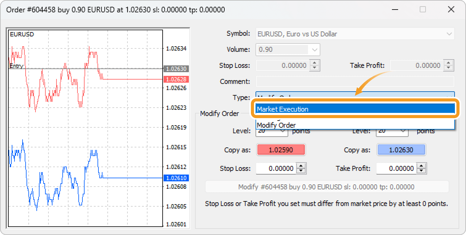
Task: Click the upper Take Profit field
Action: coord(416,65)
